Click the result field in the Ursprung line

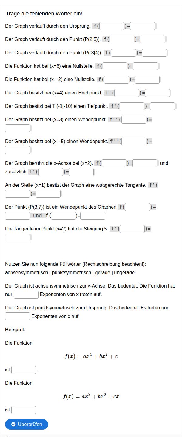tap(143, 26)
